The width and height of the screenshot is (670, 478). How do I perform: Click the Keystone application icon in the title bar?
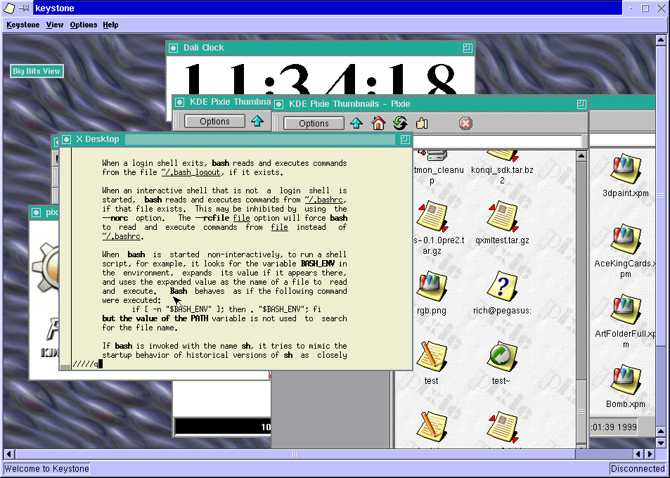pyautogui.click(x=9, y=8)
